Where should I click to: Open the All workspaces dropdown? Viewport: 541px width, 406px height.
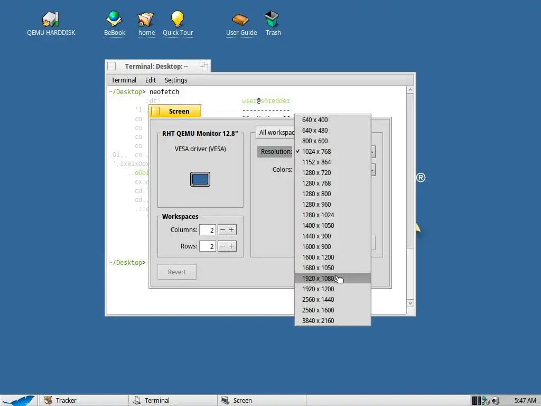pos(275,133)
